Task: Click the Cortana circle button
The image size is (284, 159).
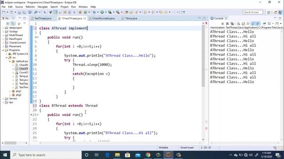Action: click(x=87, y=155)
